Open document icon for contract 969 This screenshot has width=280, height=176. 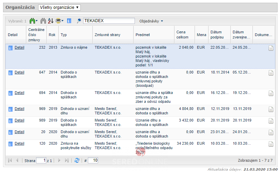pos(271,109)
